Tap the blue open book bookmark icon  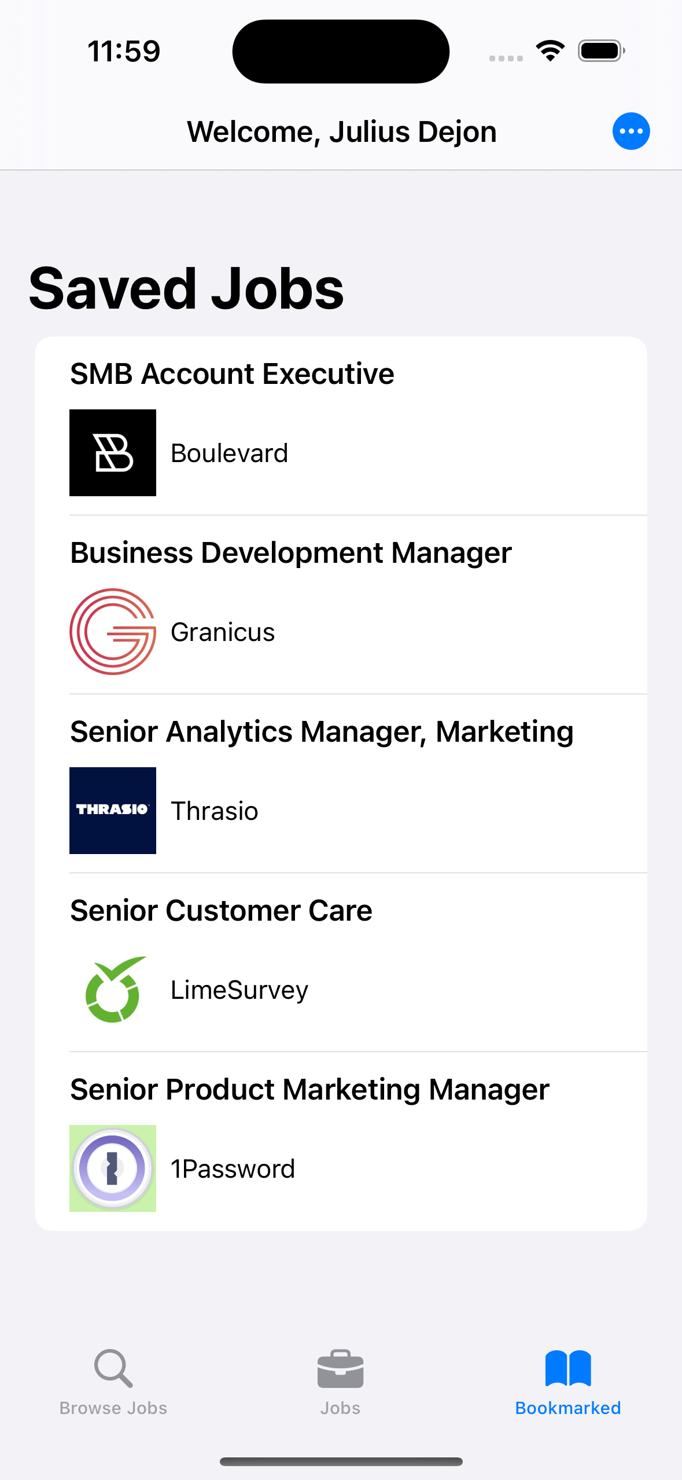568,1368
